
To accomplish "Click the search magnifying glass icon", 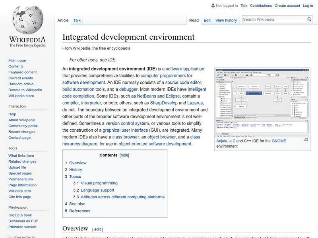I will (x=309, y=19).
